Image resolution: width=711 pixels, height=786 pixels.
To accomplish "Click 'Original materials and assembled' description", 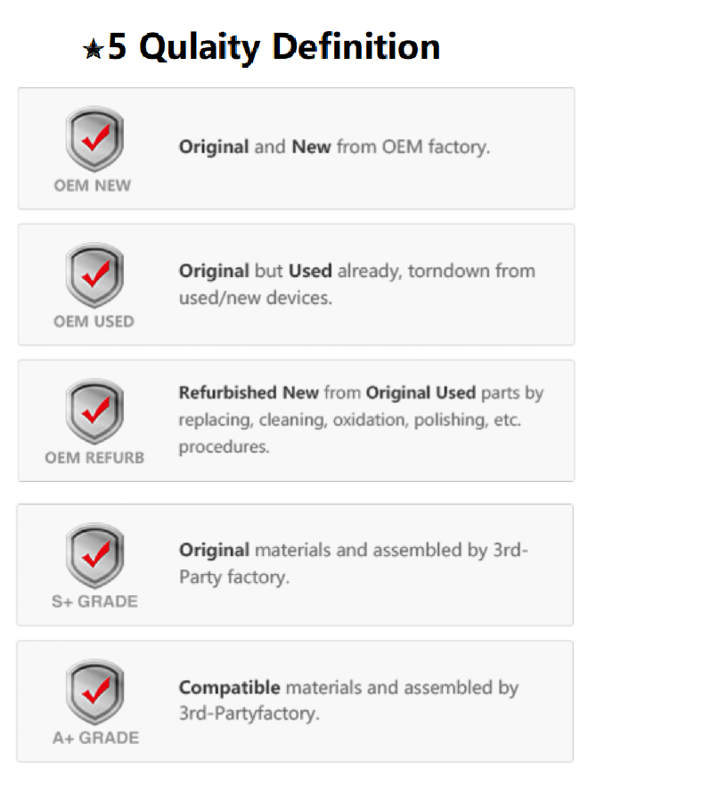I will (353, 563).
